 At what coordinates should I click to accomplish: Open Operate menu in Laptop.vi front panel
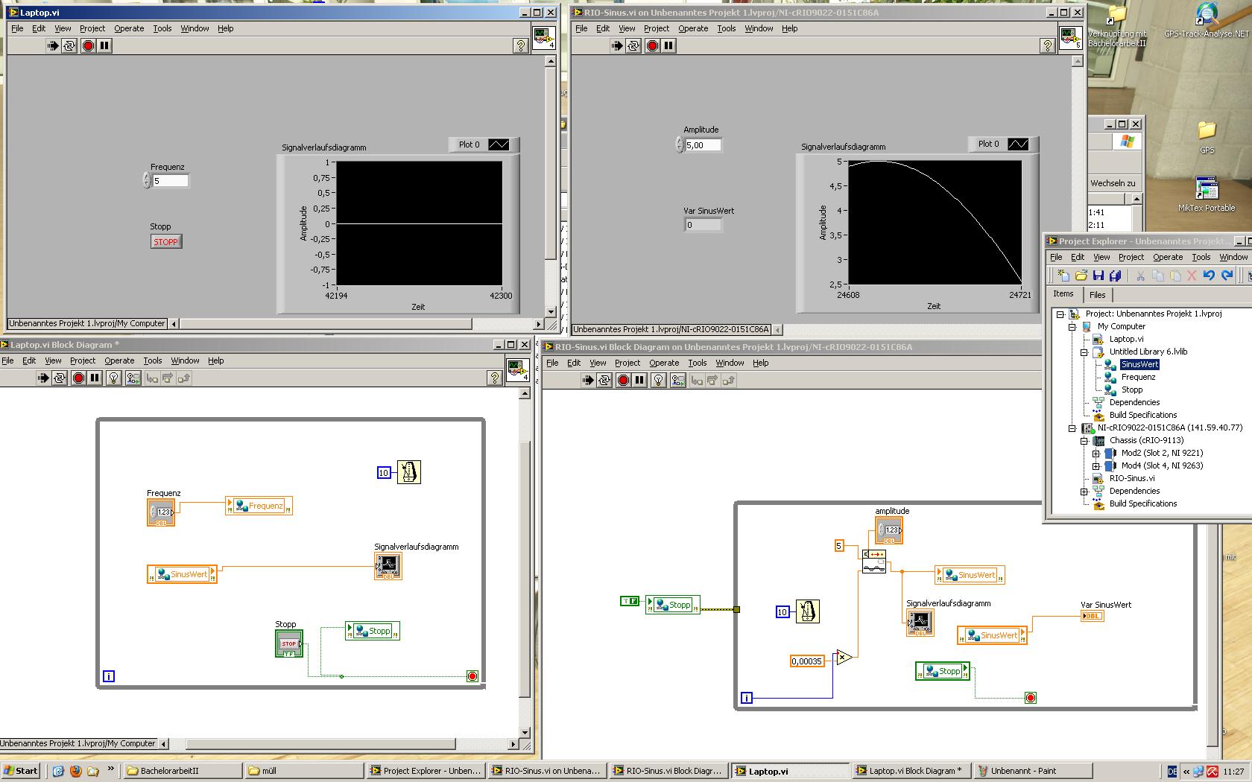[x=129, y=28]
